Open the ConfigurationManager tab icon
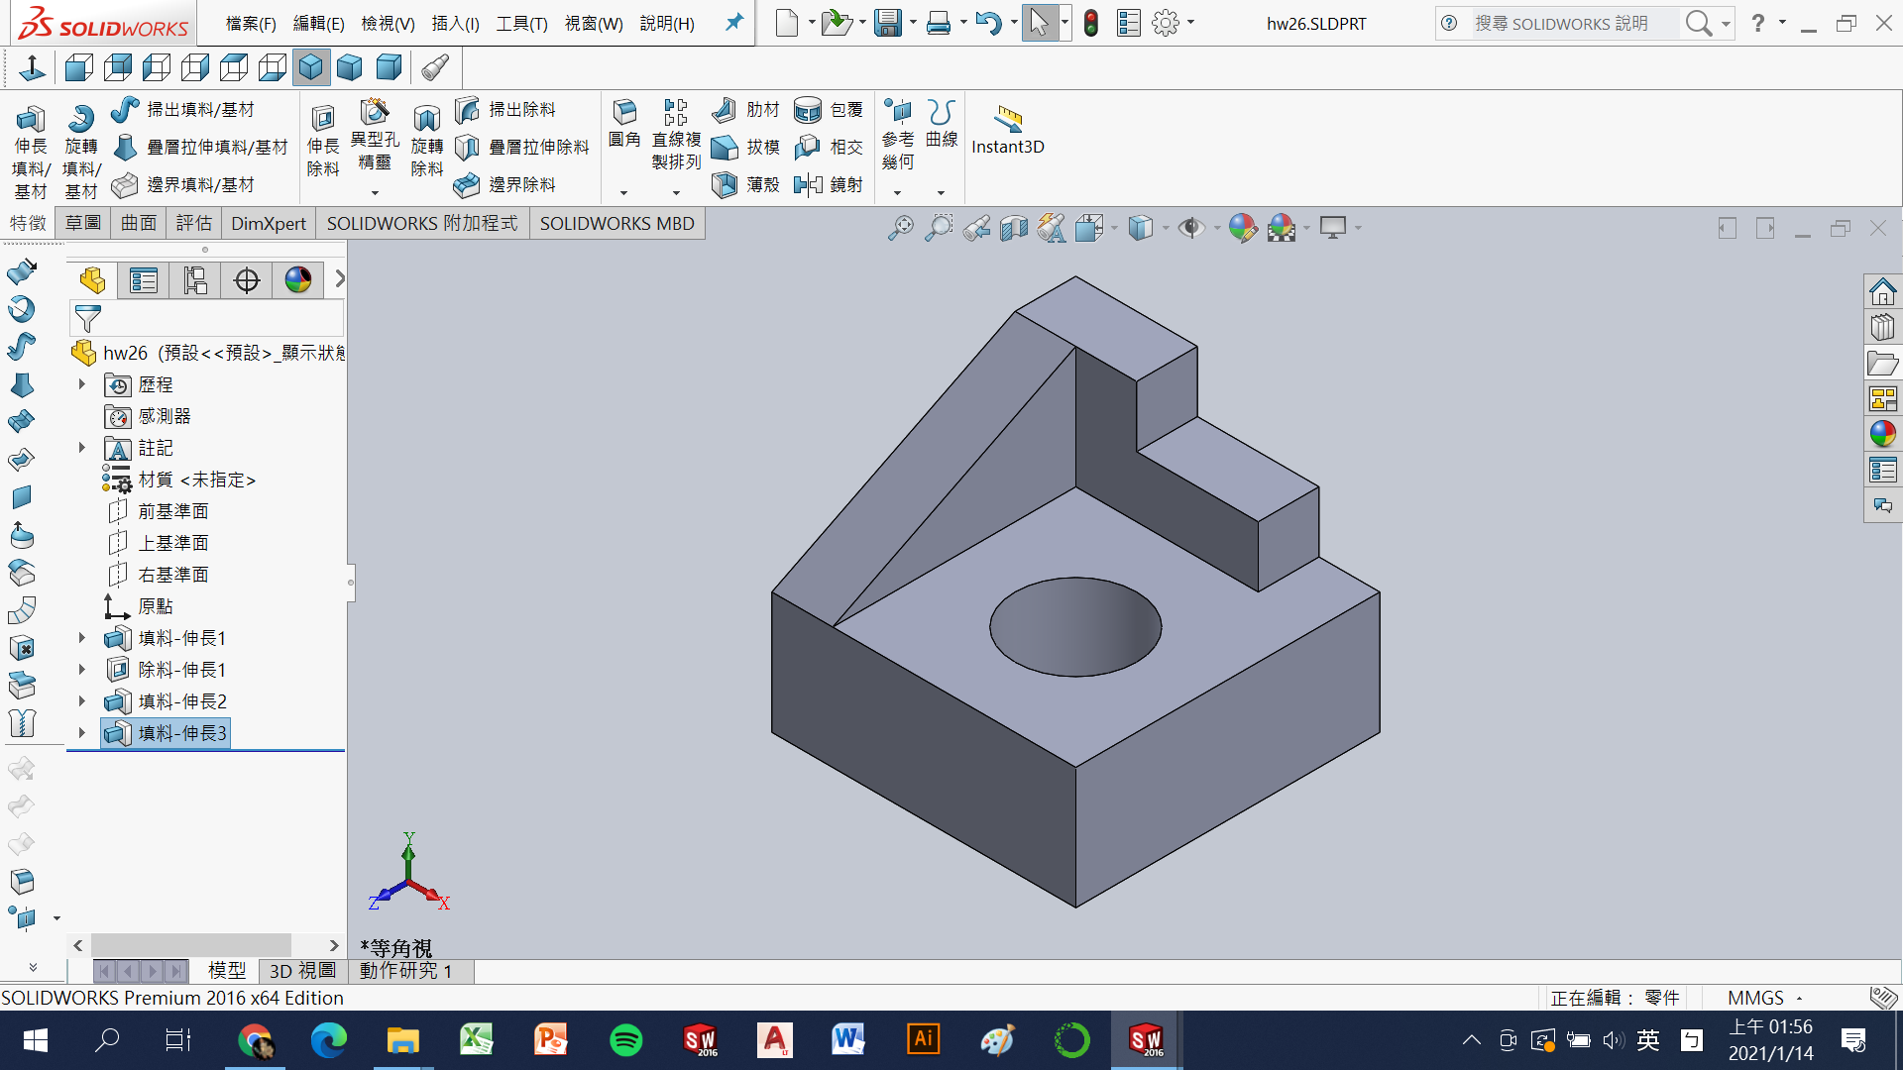Screen dimensions: 1903x1070 195,280
